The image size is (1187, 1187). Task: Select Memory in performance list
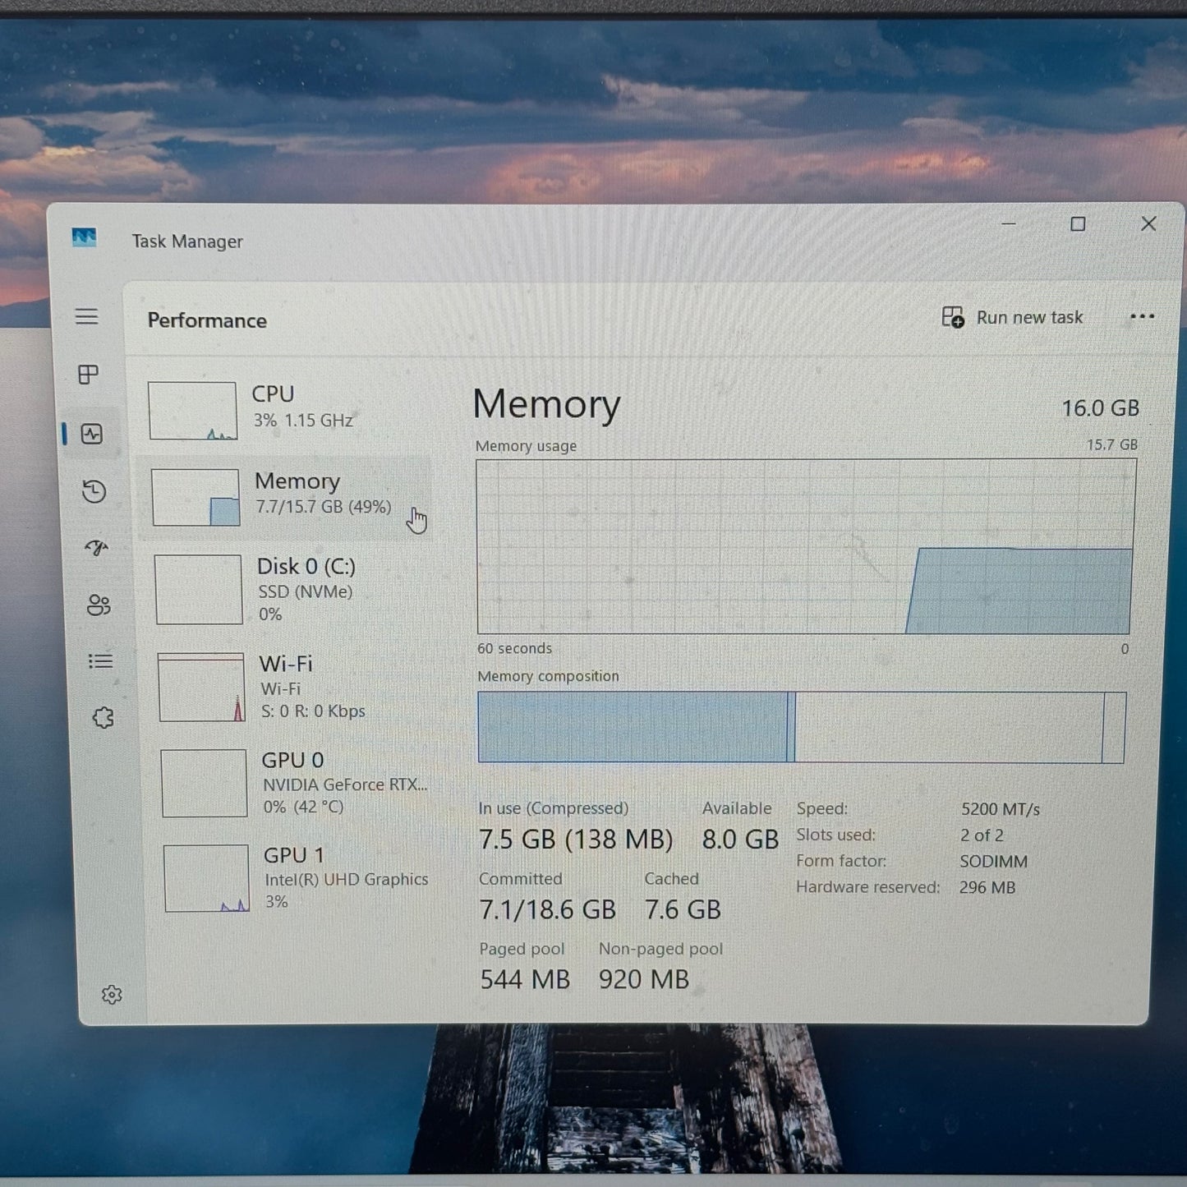click(x=283, y=495)
